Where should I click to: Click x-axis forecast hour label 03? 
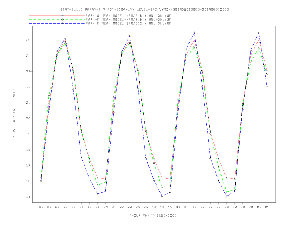49,207
